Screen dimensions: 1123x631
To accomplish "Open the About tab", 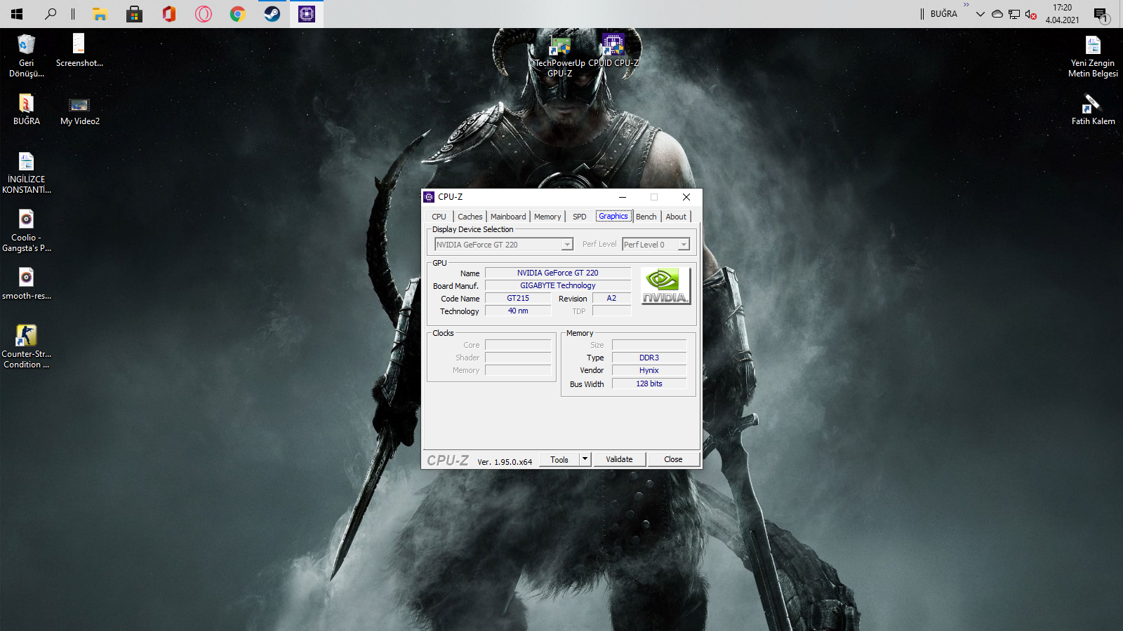I will (x=676, y=217).
